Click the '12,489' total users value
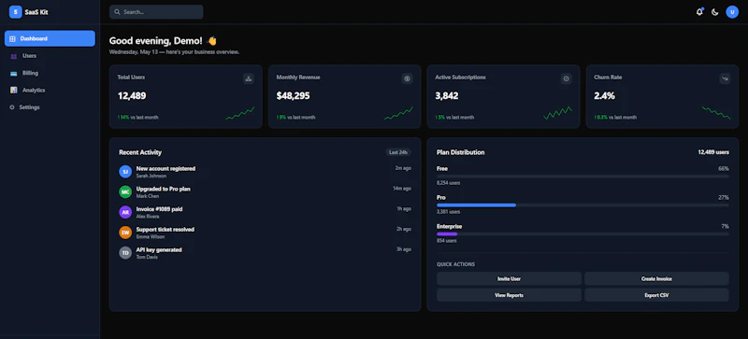 [x=132, y=96]
